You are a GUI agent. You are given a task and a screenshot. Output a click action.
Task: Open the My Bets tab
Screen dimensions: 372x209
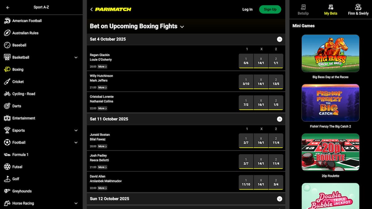tap(330, 9)
